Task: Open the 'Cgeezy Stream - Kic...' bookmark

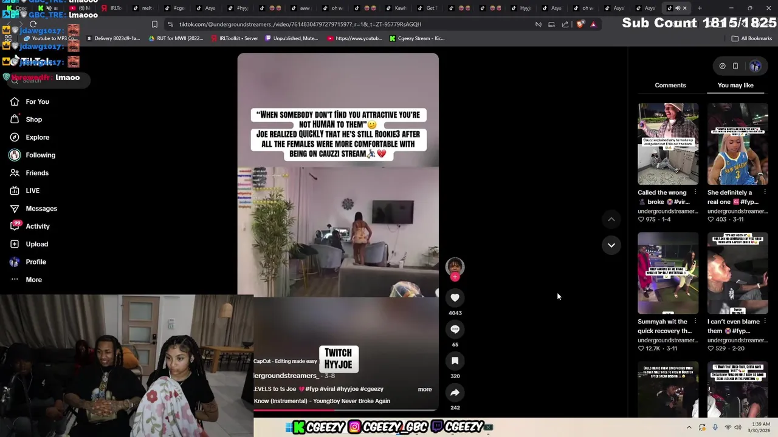Action: click(417, 38)
